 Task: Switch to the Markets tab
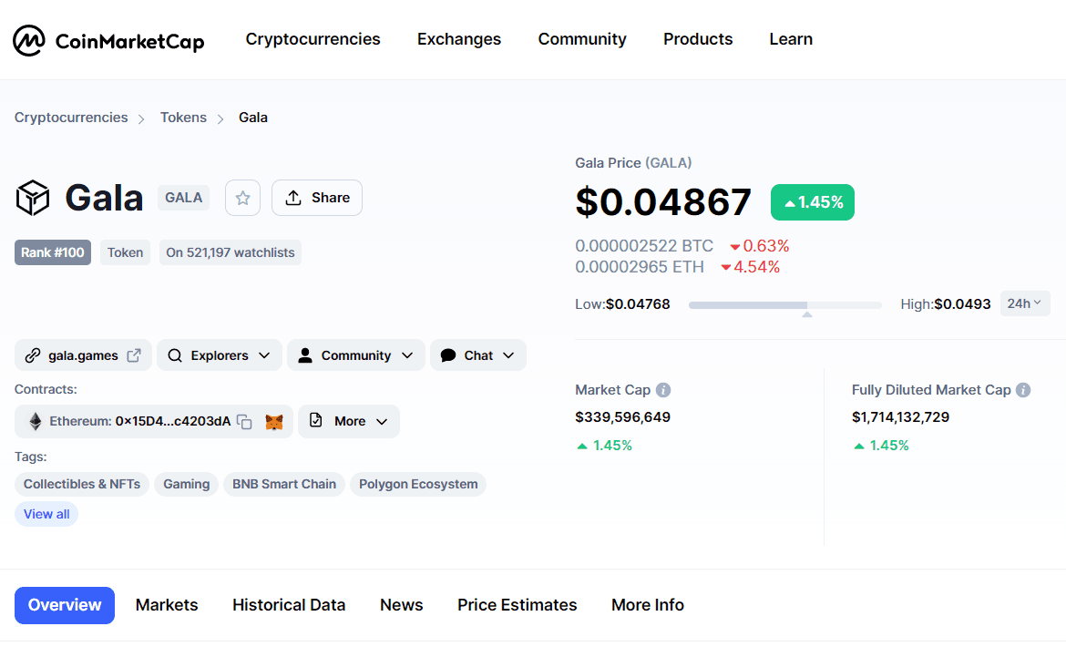(167, 605)
